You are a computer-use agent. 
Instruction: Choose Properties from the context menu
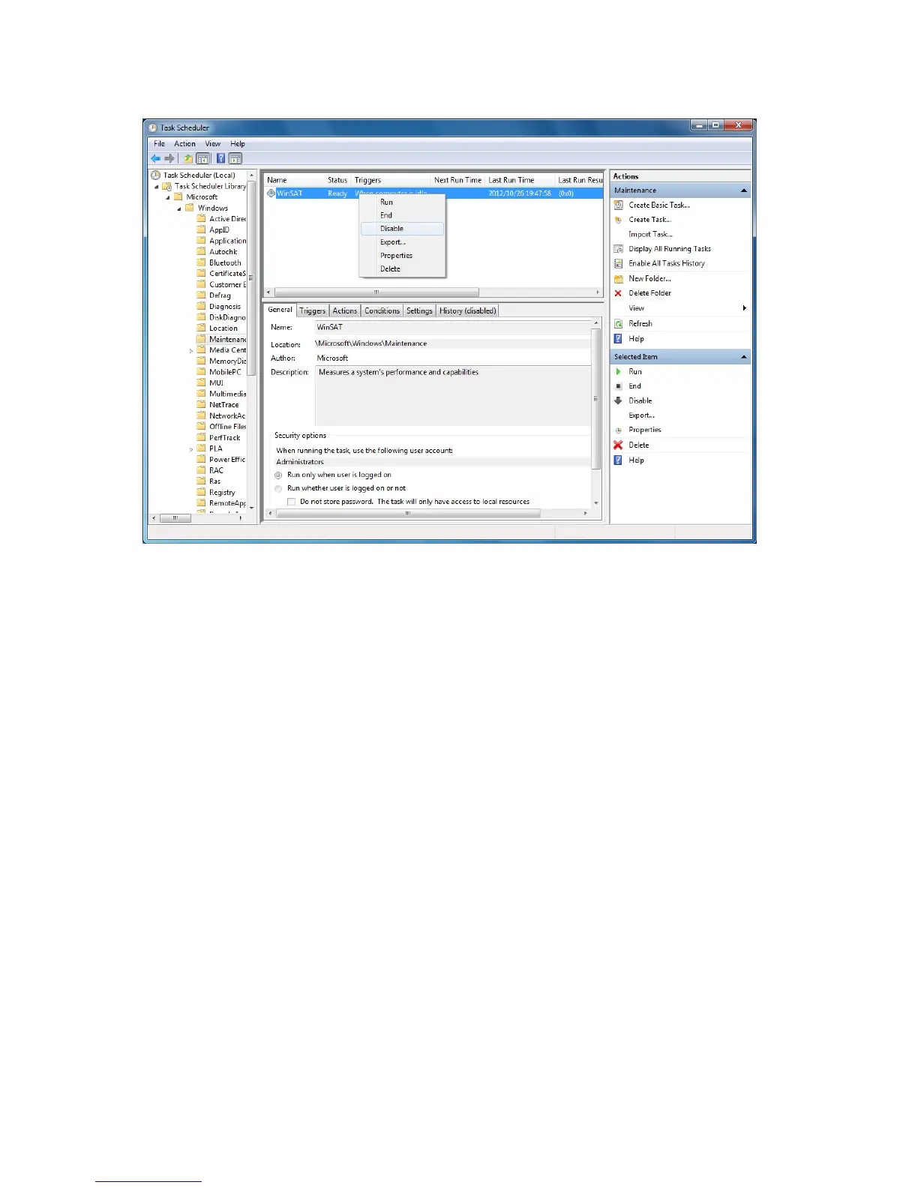click(402, 256)
